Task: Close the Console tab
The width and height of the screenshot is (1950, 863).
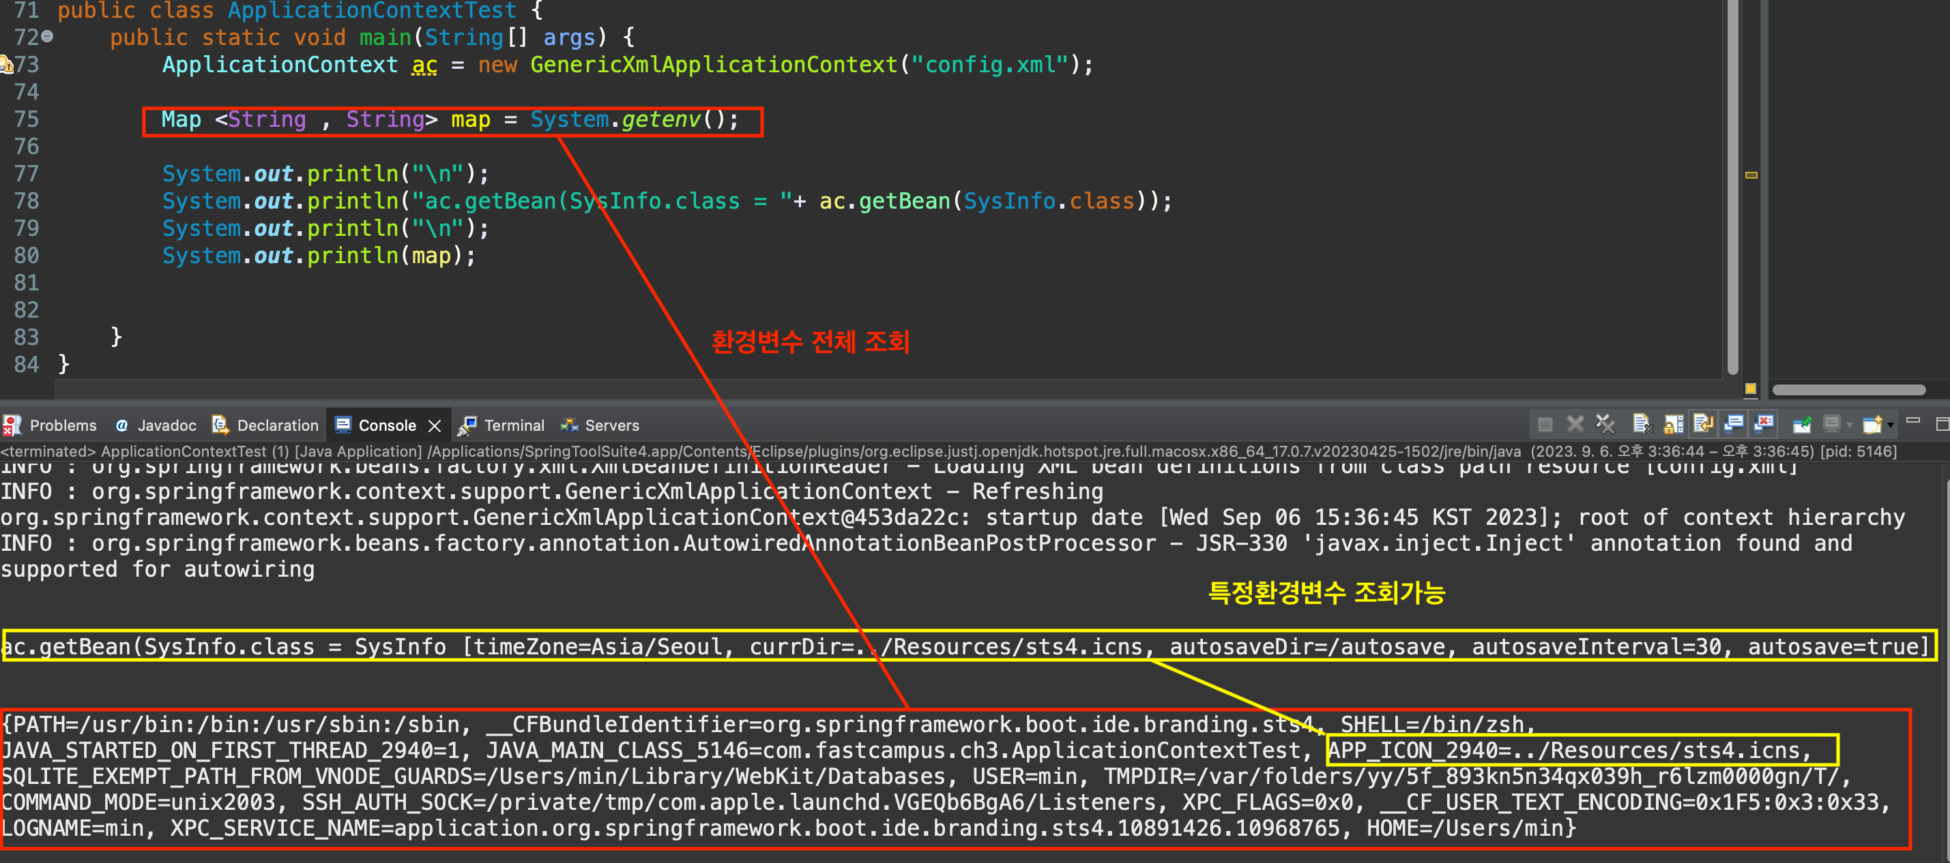Action: click(435, 426)
